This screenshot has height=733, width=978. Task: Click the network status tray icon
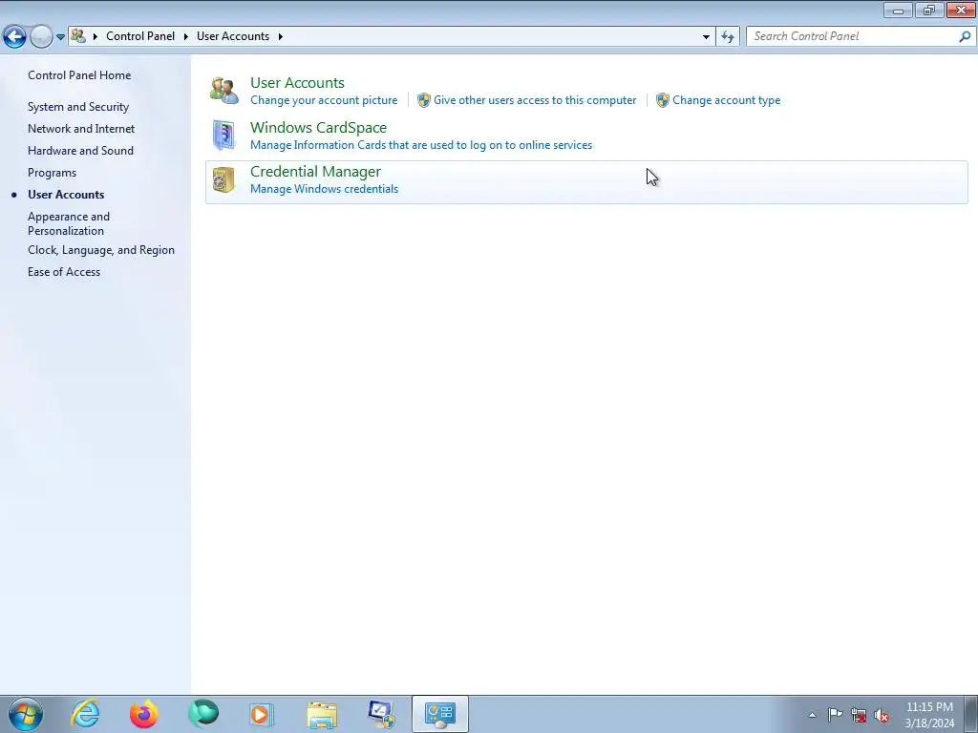pos(859,715)
